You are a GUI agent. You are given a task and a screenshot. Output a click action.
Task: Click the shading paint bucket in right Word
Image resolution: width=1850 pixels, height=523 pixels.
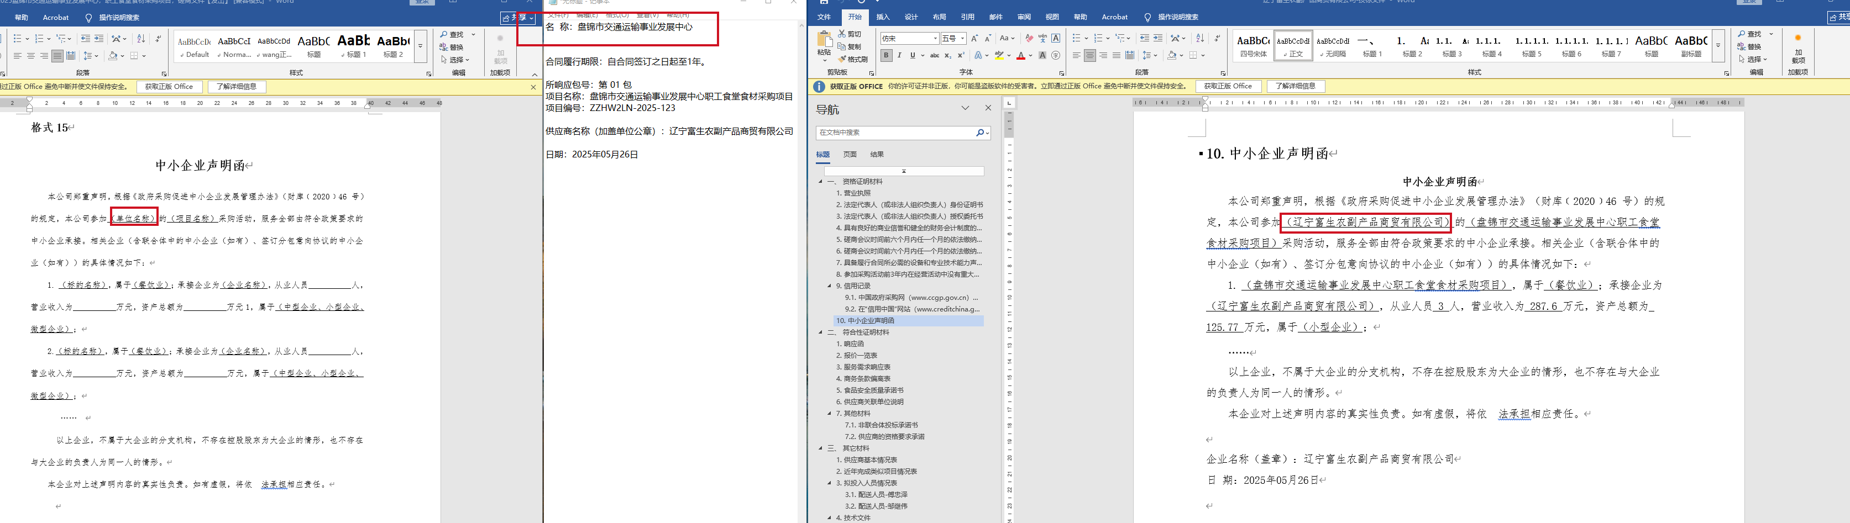[1171, 55]
